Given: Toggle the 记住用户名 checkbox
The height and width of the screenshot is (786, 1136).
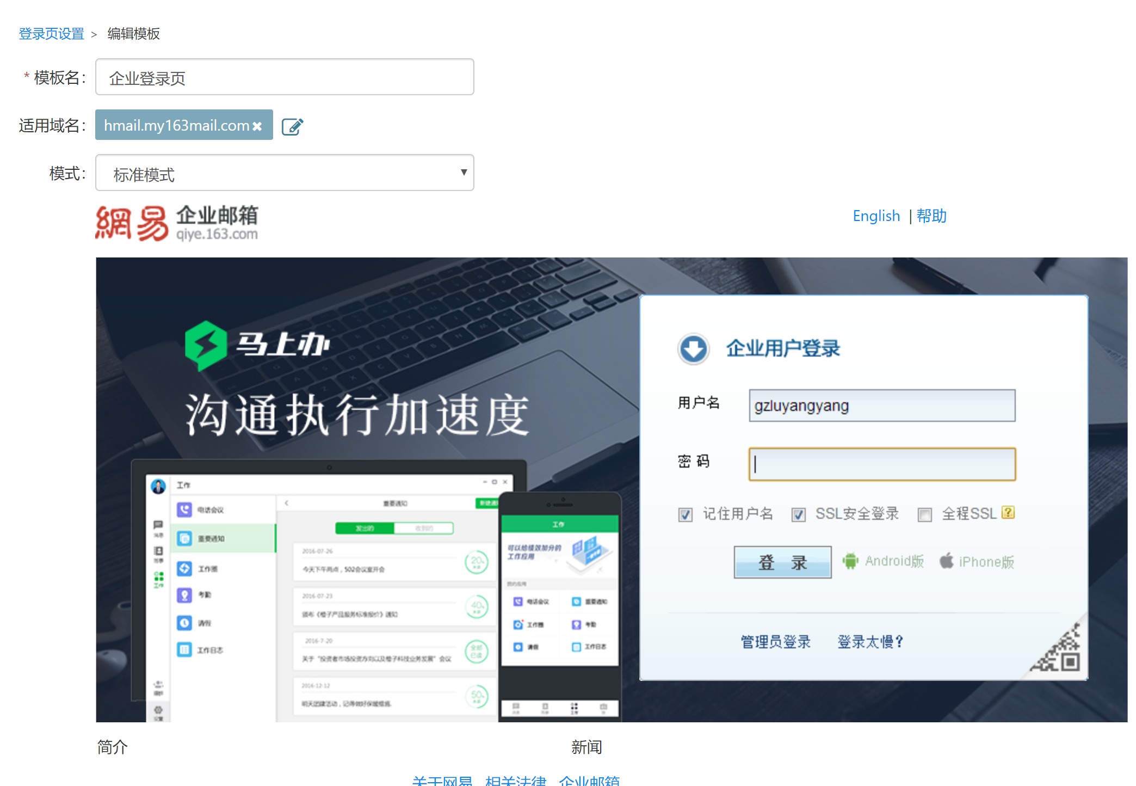Looking at the screenshot, I should tap(686, 513).
